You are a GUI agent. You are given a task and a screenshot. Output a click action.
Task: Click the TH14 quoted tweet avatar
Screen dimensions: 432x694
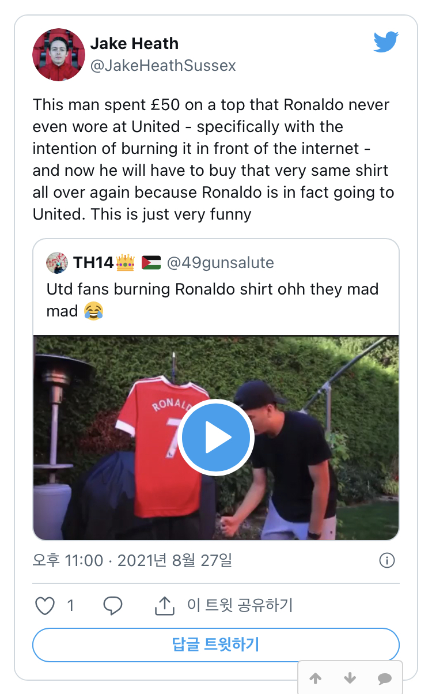(56, 263)
